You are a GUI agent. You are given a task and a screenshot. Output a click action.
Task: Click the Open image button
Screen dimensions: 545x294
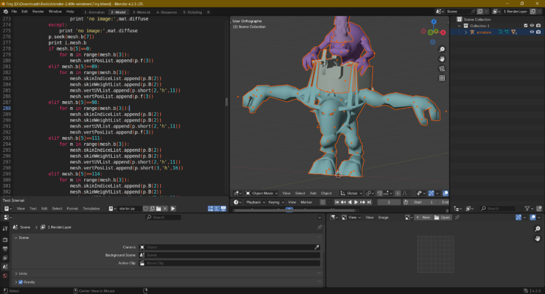442,217
